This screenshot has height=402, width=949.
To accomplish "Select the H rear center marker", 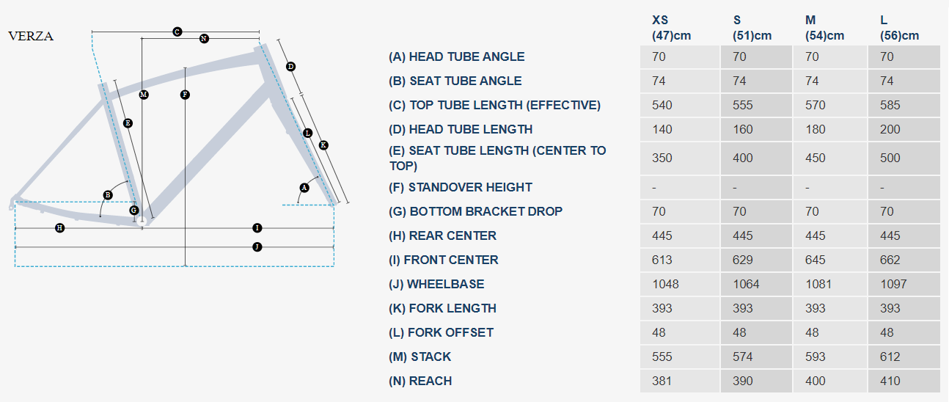I will coord(60,228).
